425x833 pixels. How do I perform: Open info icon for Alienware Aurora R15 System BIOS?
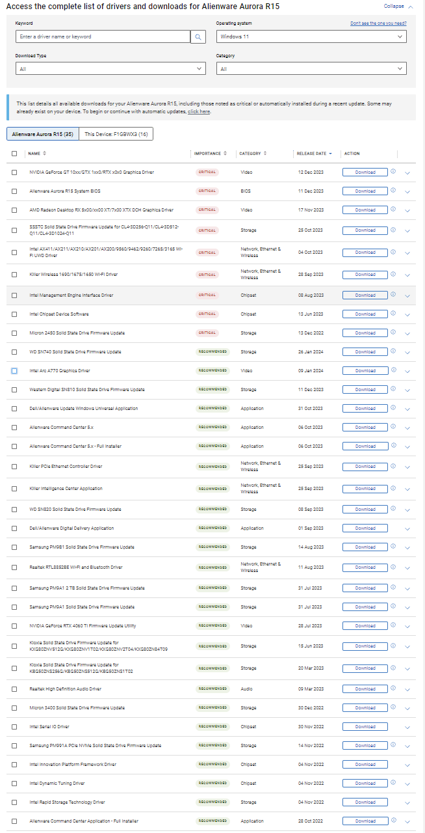click(x=393, y=191)
